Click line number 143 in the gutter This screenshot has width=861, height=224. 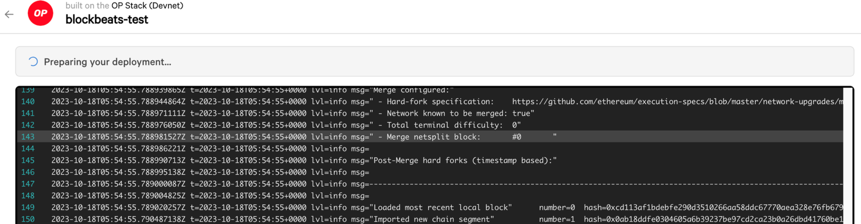point(28,137)
